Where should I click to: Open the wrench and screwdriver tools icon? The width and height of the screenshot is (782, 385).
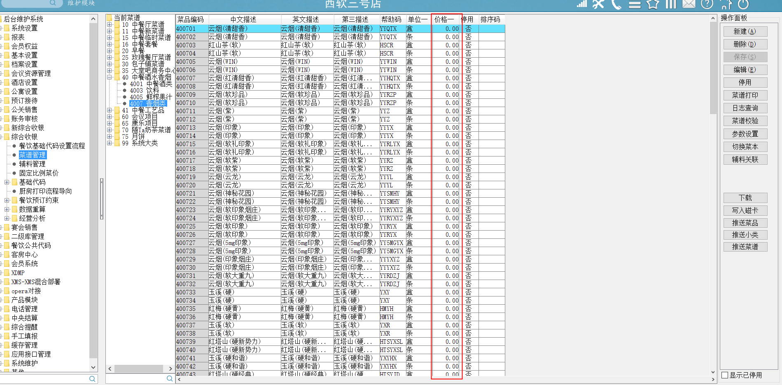click(598, 4)
